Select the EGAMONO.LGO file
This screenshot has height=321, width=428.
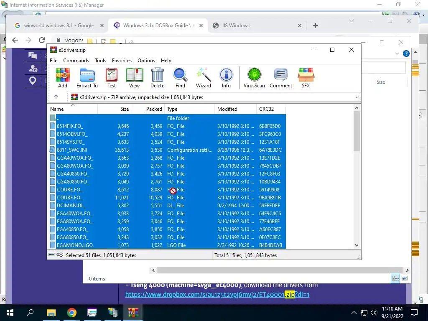click(x=167, y=245)
